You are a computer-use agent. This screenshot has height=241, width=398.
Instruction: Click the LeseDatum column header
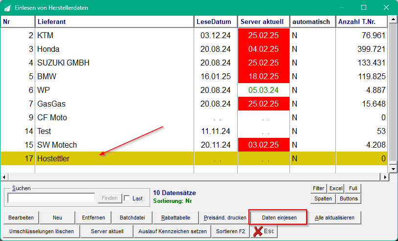[216, 22]
